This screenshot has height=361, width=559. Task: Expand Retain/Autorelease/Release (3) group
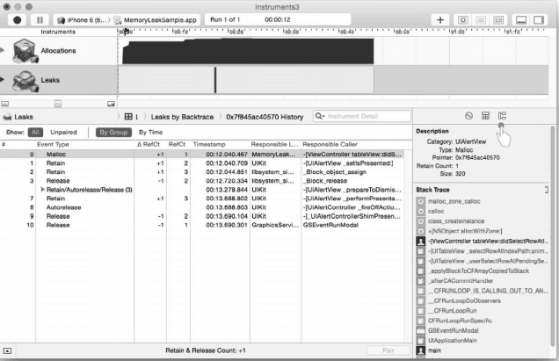pyautogui.click(x=43, y=190)
